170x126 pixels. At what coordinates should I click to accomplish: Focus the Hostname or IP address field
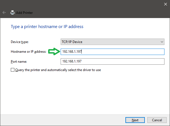[x=112, y=52]
